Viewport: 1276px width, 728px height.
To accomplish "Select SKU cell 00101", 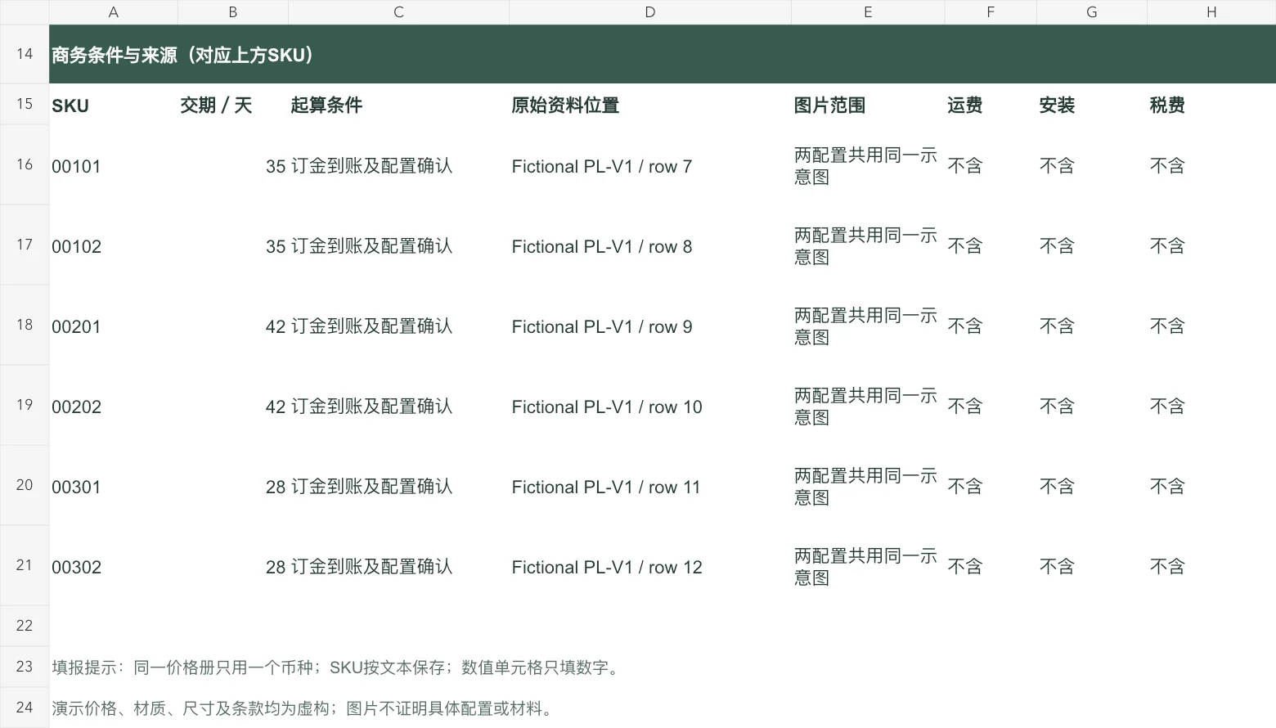I will [113, 165].
